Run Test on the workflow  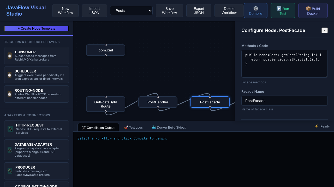tap(283, 11)
